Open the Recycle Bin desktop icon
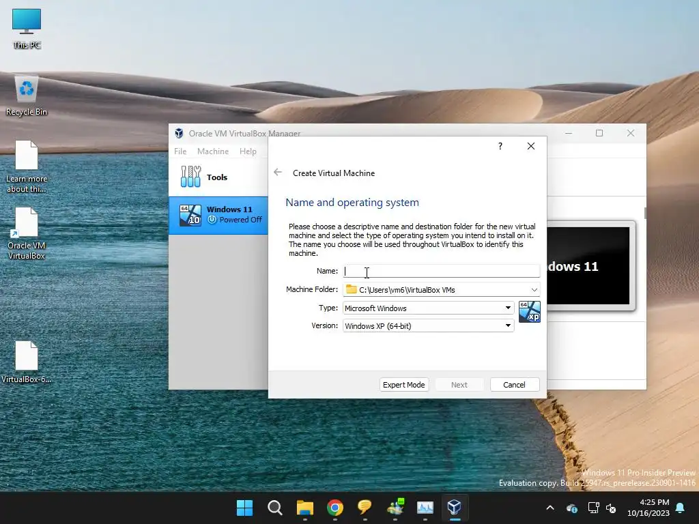This screenshot has width=699, height=524. (27, 96)
